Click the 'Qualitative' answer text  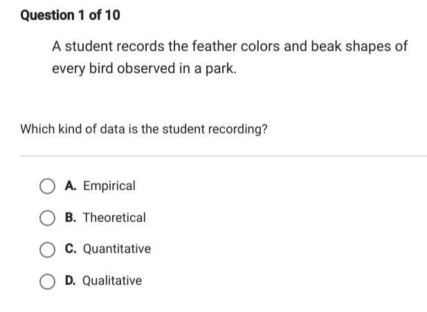(112, 281)
